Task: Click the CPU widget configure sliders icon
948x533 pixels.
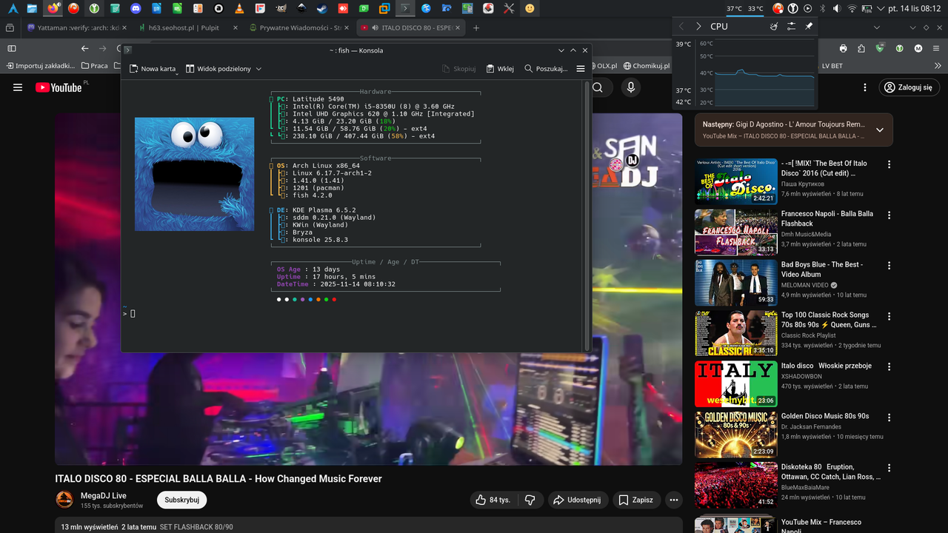Action: (x=791, y=26)
